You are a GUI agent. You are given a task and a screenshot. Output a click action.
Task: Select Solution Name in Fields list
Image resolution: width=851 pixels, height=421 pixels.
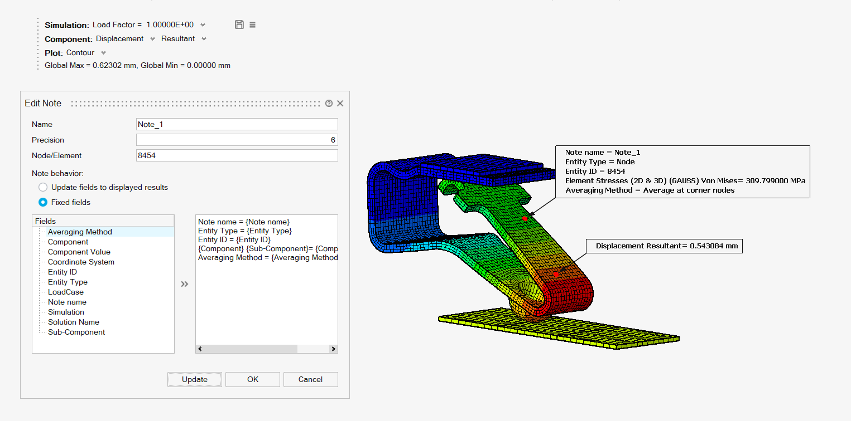point(73,322)
